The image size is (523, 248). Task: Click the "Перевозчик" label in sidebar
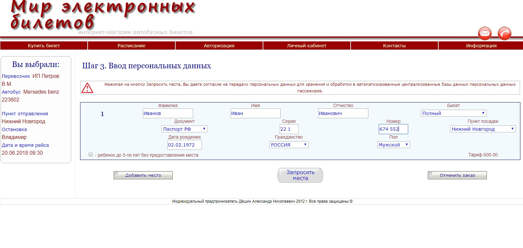click(16, 76)
